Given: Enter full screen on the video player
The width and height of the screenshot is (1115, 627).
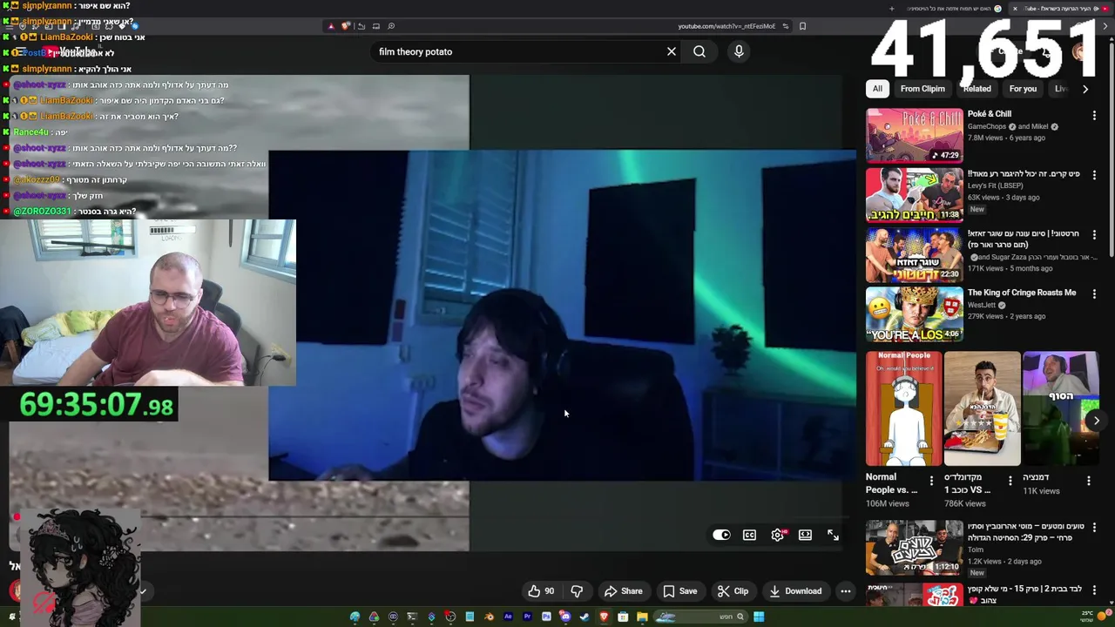Looking at the screenshot, I should point(833,536).
